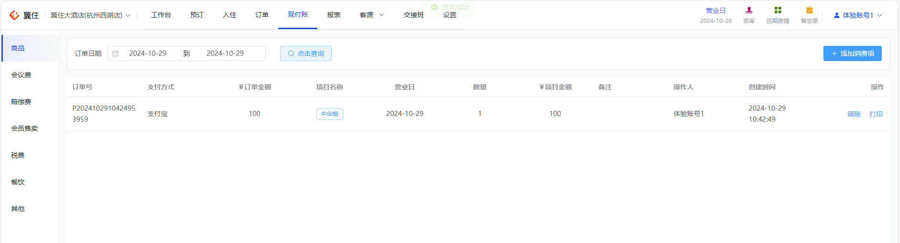
Task: Click the 中华烟 item tag
Action: 330,114
